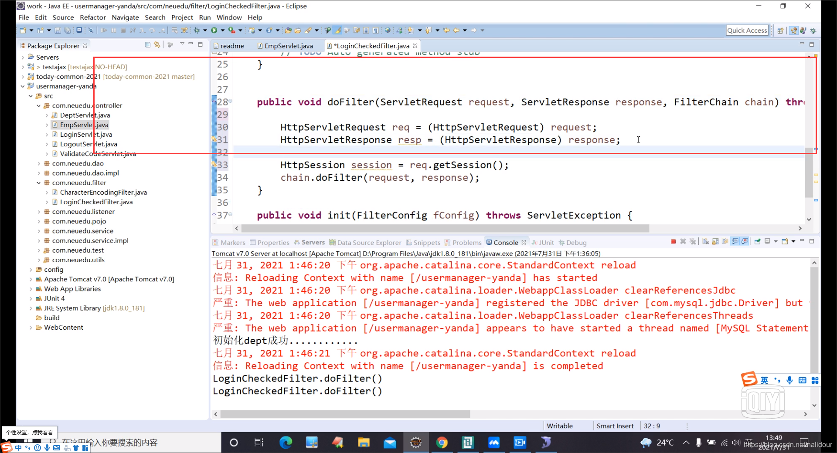Collapse All in Package Explorer

click(x=147, y=45)
